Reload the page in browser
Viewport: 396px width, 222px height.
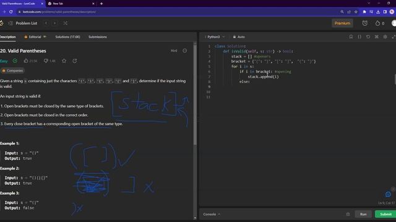11,12
